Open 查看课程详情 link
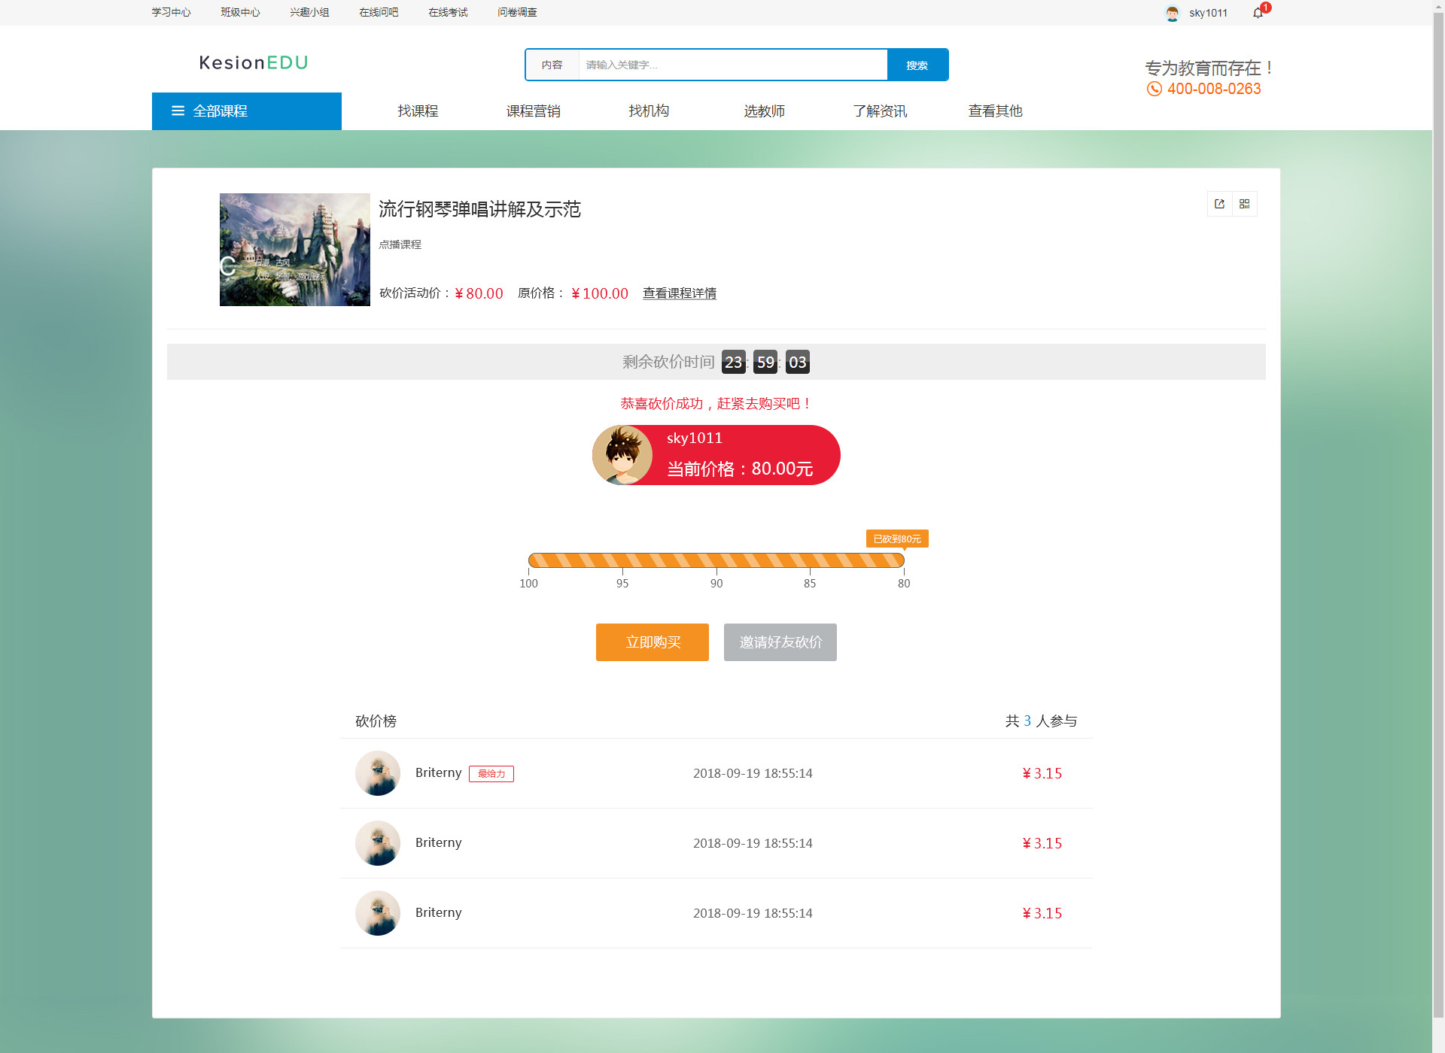The image size is (1445, 1053). pyautogui.click(x=678, y=293)
